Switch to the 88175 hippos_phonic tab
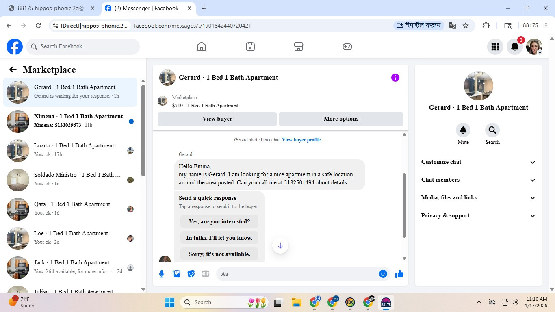 (x=51, y=8)
